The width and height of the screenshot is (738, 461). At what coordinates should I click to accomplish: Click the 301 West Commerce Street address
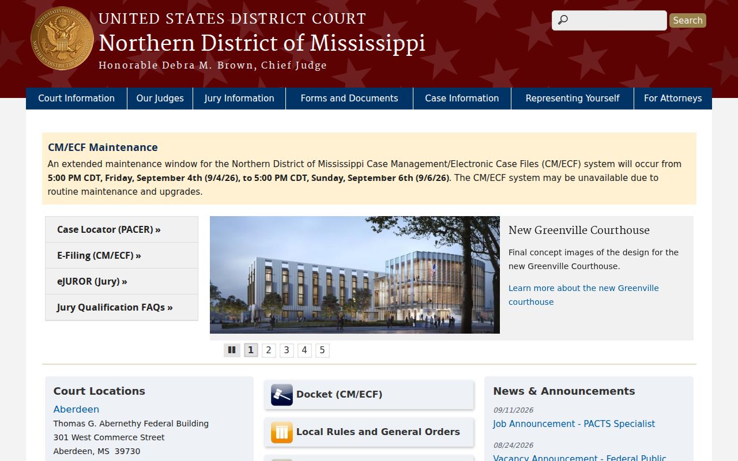click(109, 437)
